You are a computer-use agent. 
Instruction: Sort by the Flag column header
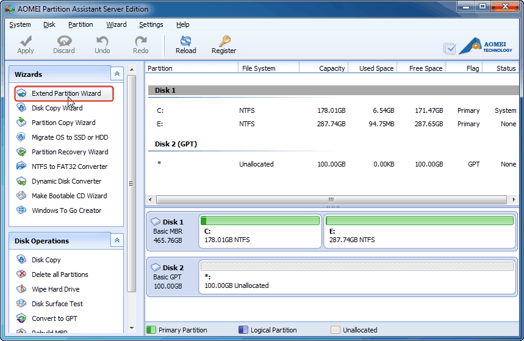tap(464, 68)
